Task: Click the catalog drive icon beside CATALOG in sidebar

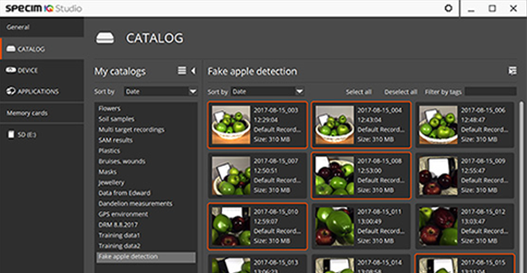Action: (11, 49)
